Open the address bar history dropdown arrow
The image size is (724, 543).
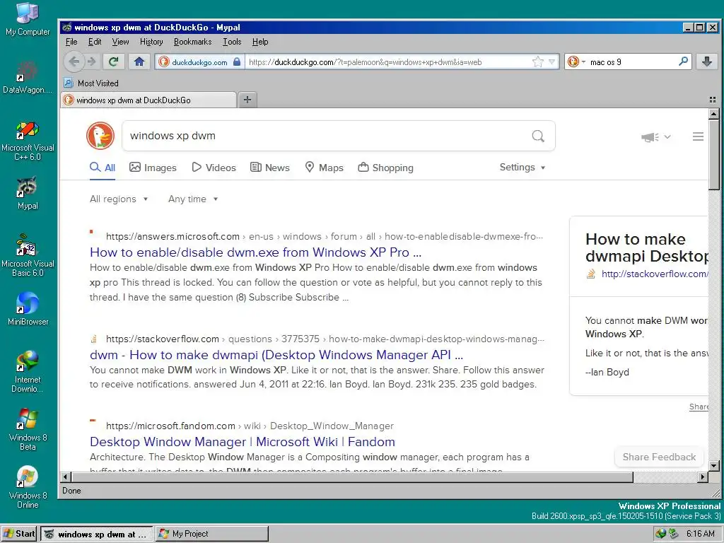click(551, 62)
